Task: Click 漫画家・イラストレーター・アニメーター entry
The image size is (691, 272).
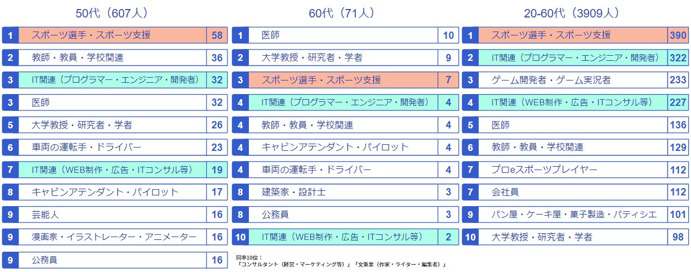Action: (x=114, y=237)
